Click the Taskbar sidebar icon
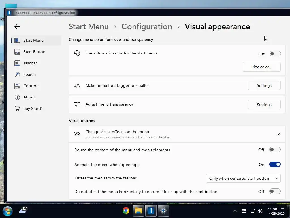Image resolution: width=290 pixels, height=218 pixels. coord(17,63)
